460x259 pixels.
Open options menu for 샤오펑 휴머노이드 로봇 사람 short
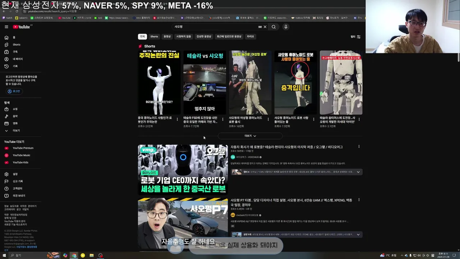point(313,119)
